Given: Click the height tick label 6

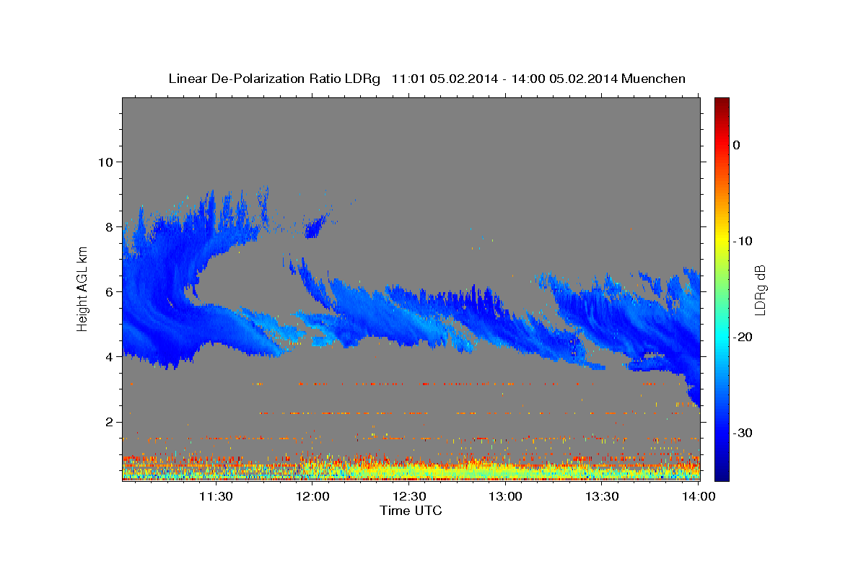Looking at the screenshot, I should click(x=109, y=291).
